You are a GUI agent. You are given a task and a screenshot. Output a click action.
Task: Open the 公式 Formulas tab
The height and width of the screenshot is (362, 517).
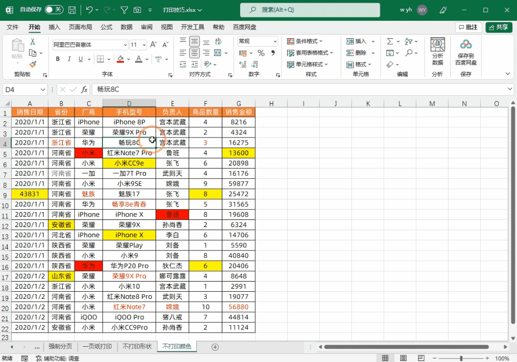click(106, 27)
